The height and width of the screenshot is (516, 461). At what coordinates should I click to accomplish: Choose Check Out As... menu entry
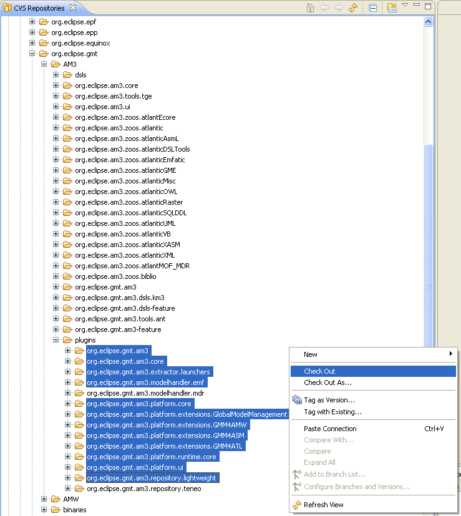(x=373, y=382)
